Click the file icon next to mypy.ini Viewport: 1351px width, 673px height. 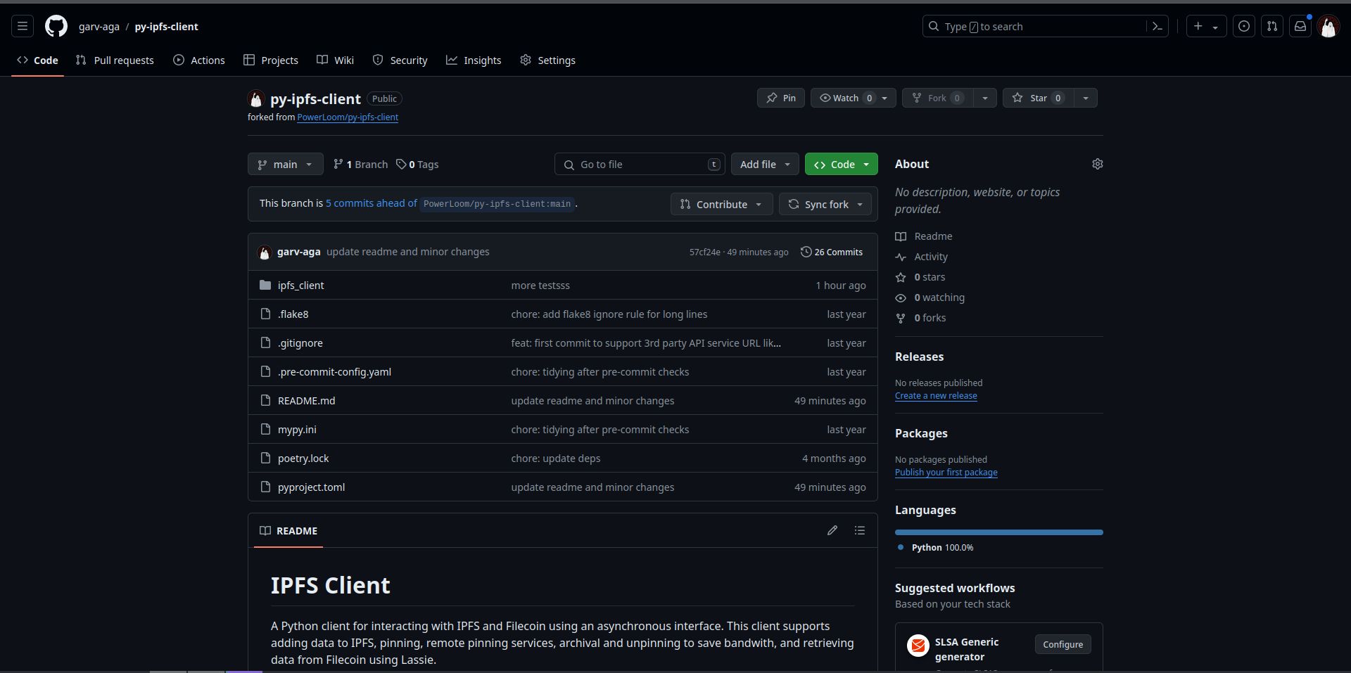(265, 429)
